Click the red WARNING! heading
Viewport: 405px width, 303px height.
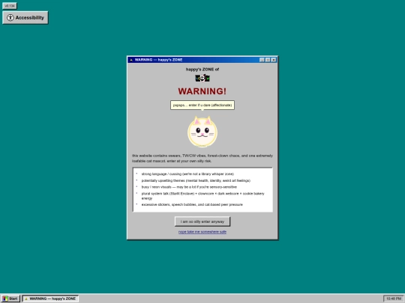coord(202,91)
